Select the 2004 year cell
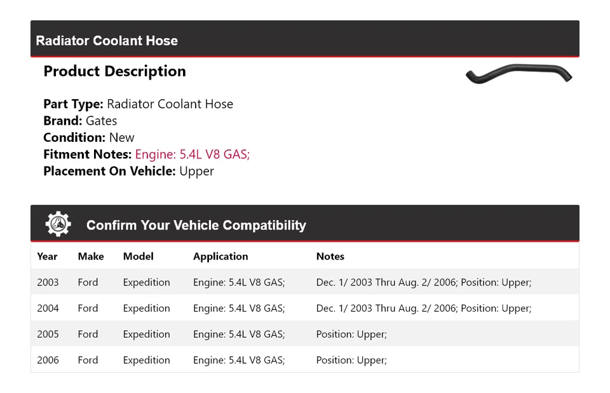 [48, 308]
